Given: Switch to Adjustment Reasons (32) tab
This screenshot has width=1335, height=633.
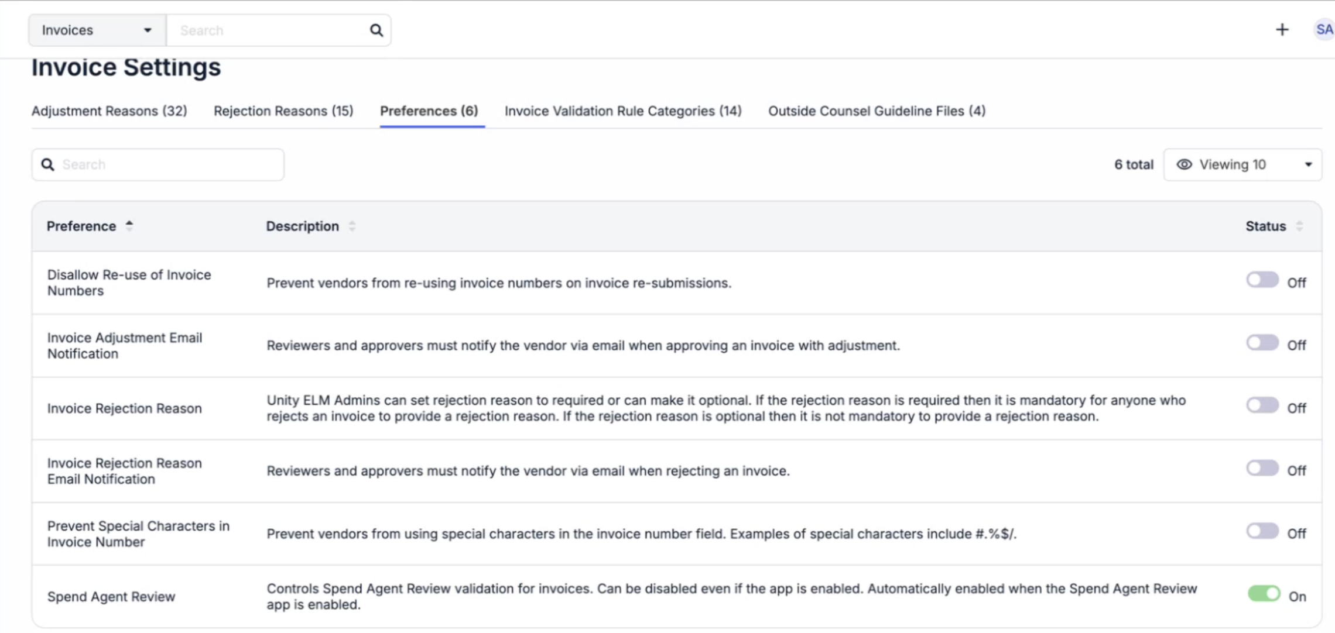Looking at the screenshot, I should click(x=109, y=111).
